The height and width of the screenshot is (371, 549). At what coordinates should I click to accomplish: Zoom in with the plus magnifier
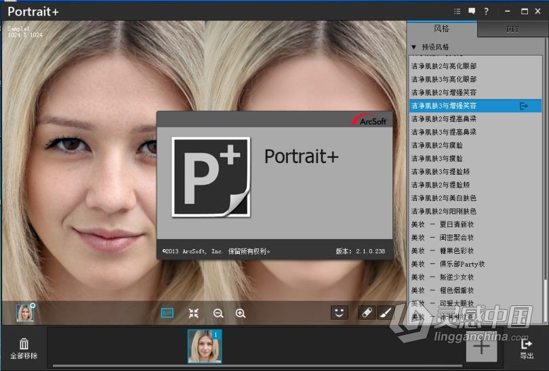[241, 313]
